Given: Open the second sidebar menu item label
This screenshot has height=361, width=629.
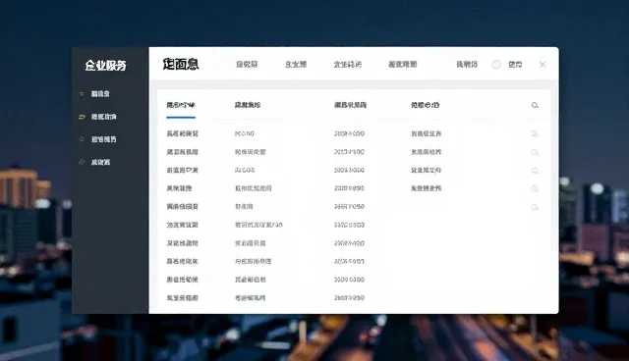Looking at the screenshot, I should pos(103,117).
